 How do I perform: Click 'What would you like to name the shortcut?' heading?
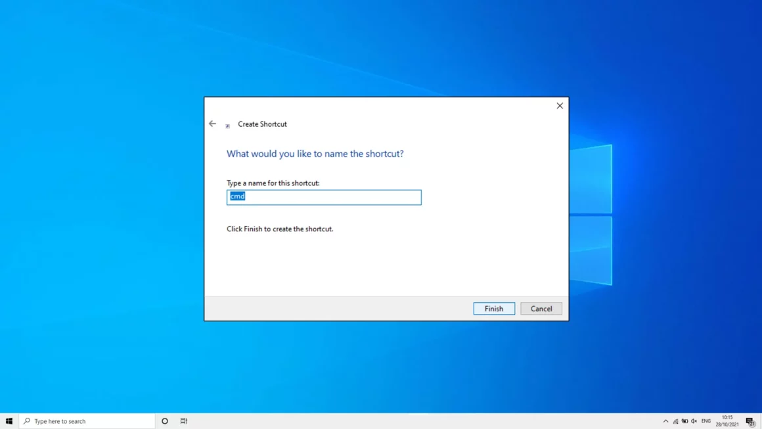(x=315, y=154)
